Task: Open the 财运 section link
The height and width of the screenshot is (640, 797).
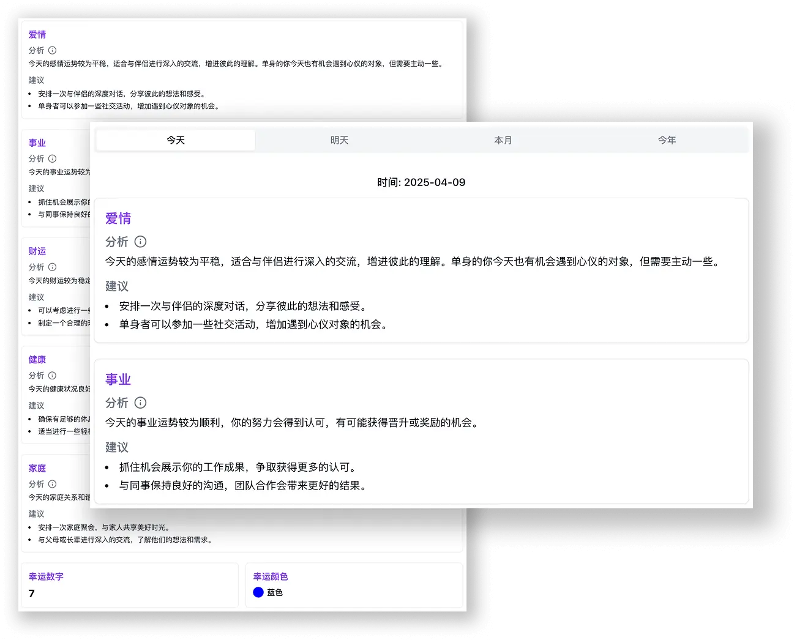Action: tap(37, 251)
